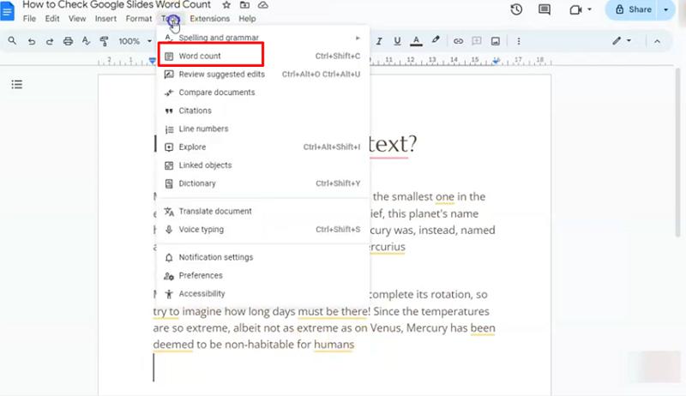Open the text color picker
The height and width of the screenshot is (396, 686).
(x=416, y=41)
